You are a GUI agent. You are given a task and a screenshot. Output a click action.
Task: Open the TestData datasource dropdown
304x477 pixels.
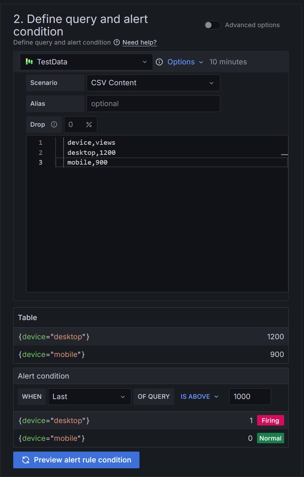coord(145,62)
